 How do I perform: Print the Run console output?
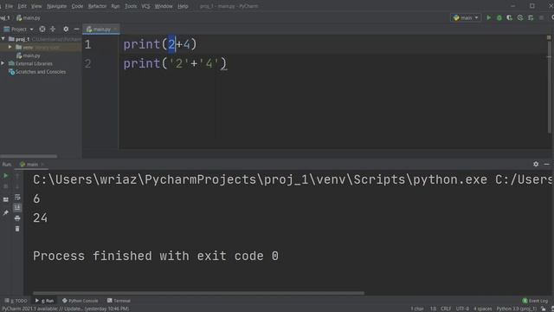point(17,218)
